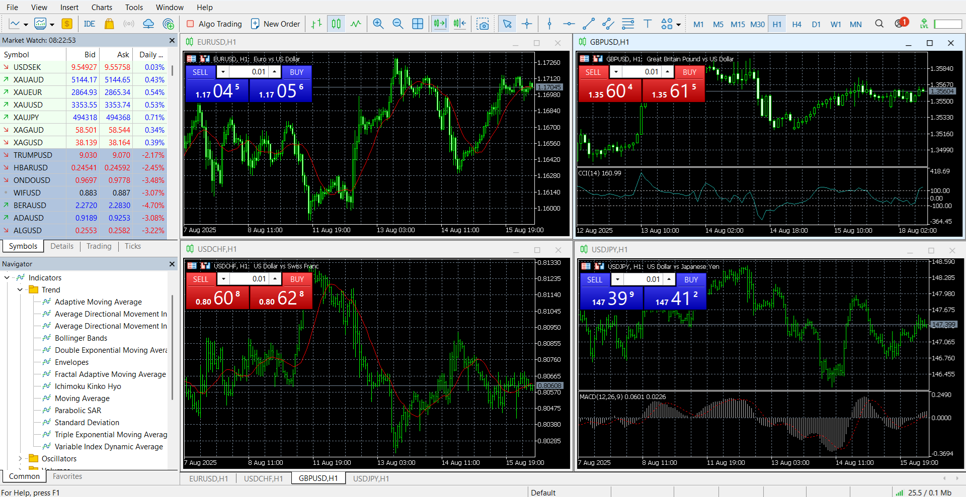Draw a horizontal line
The image size is (966, 497).
(569, 24)
